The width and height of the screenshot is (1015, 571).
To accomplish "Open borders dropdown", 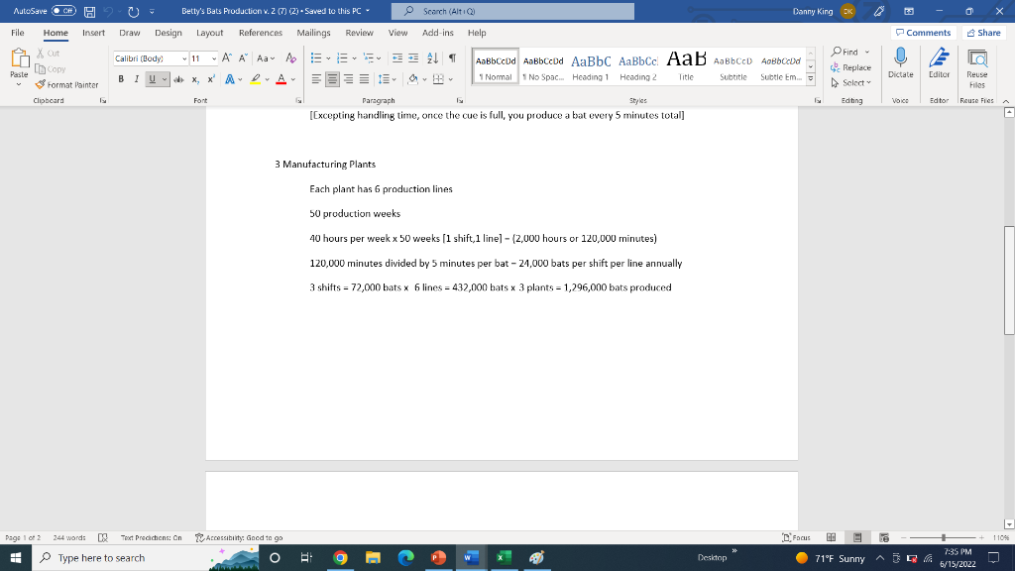I will point(451,79).
